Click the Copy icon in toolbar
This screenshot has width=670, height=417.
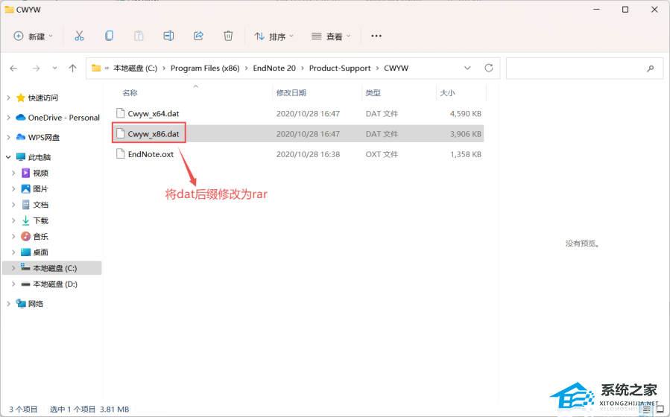click(x=109, y=36)
